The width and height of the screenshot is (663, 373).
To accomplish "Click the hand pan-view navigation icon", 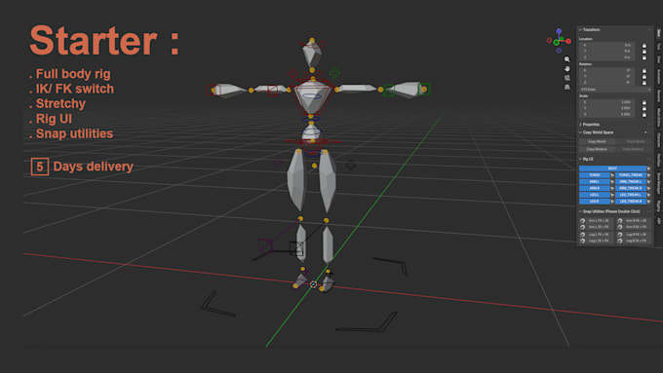I will 567,68.
